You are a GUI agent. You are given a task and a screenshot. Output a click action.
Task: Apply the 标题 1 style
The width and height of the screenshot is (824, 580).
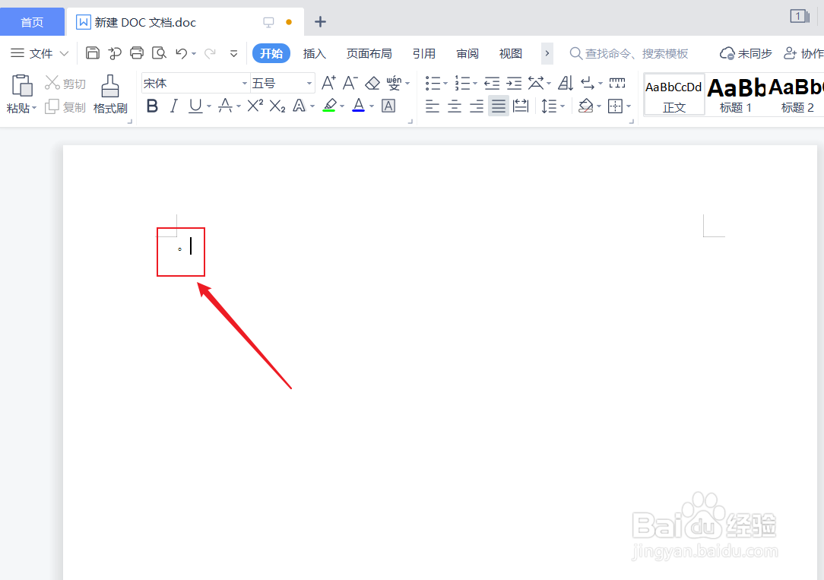coord(736,94)
